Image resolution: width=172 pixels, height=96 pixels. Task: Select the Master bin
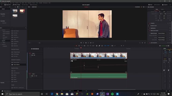tap(3, 9)
